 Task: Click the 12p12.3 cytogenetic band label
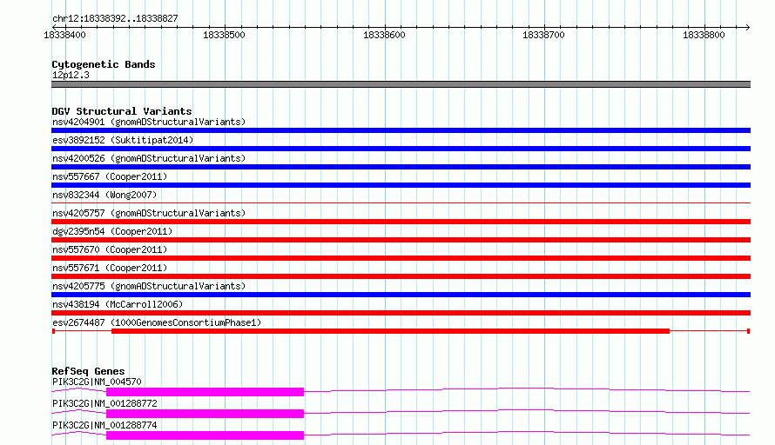coord(71,75)
